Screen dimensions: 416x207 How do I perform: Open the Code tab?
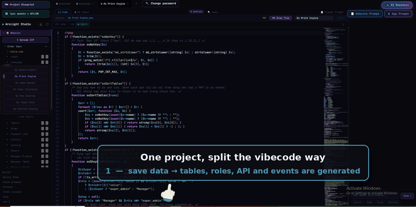63,12
